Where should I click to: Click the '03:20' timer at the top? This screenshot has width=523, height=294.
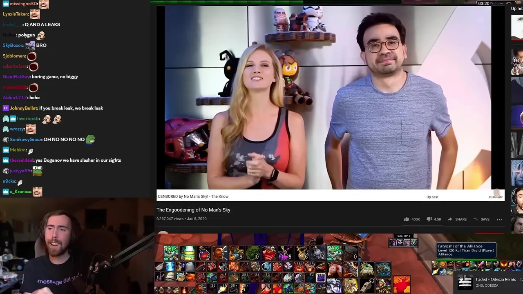[x=483, y=3]
